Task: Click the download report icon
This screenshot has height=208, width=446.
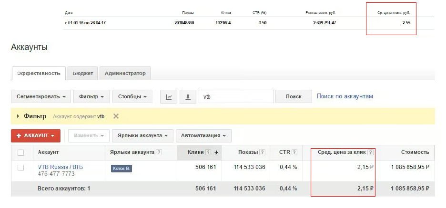Action: [x=188, y=96]
